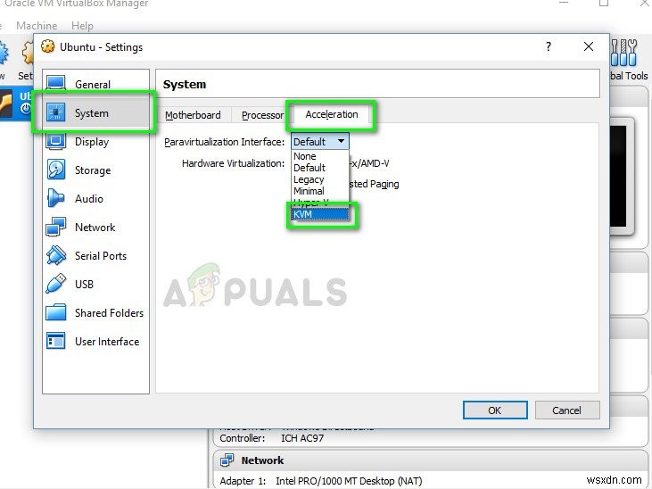Close the Ubuntu Settings dialog
This screenshot has height=489, width=652.
tap(589, 46)
